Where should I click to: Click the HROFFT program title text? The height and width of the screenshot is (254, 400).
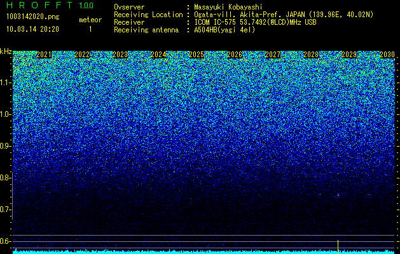pos(39,5)
